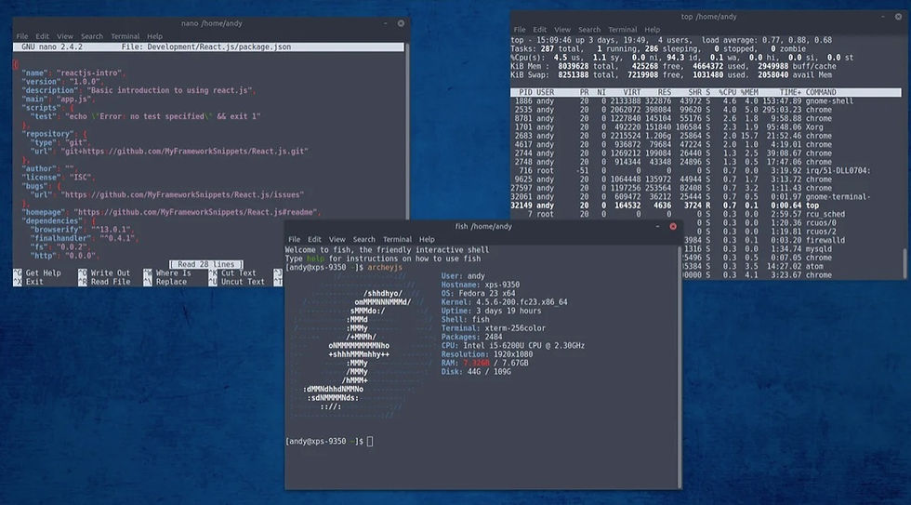The height and width of the screenshot is (505, 911).
Task: Close the nano terminal window
Action: [x=401, y=23]
